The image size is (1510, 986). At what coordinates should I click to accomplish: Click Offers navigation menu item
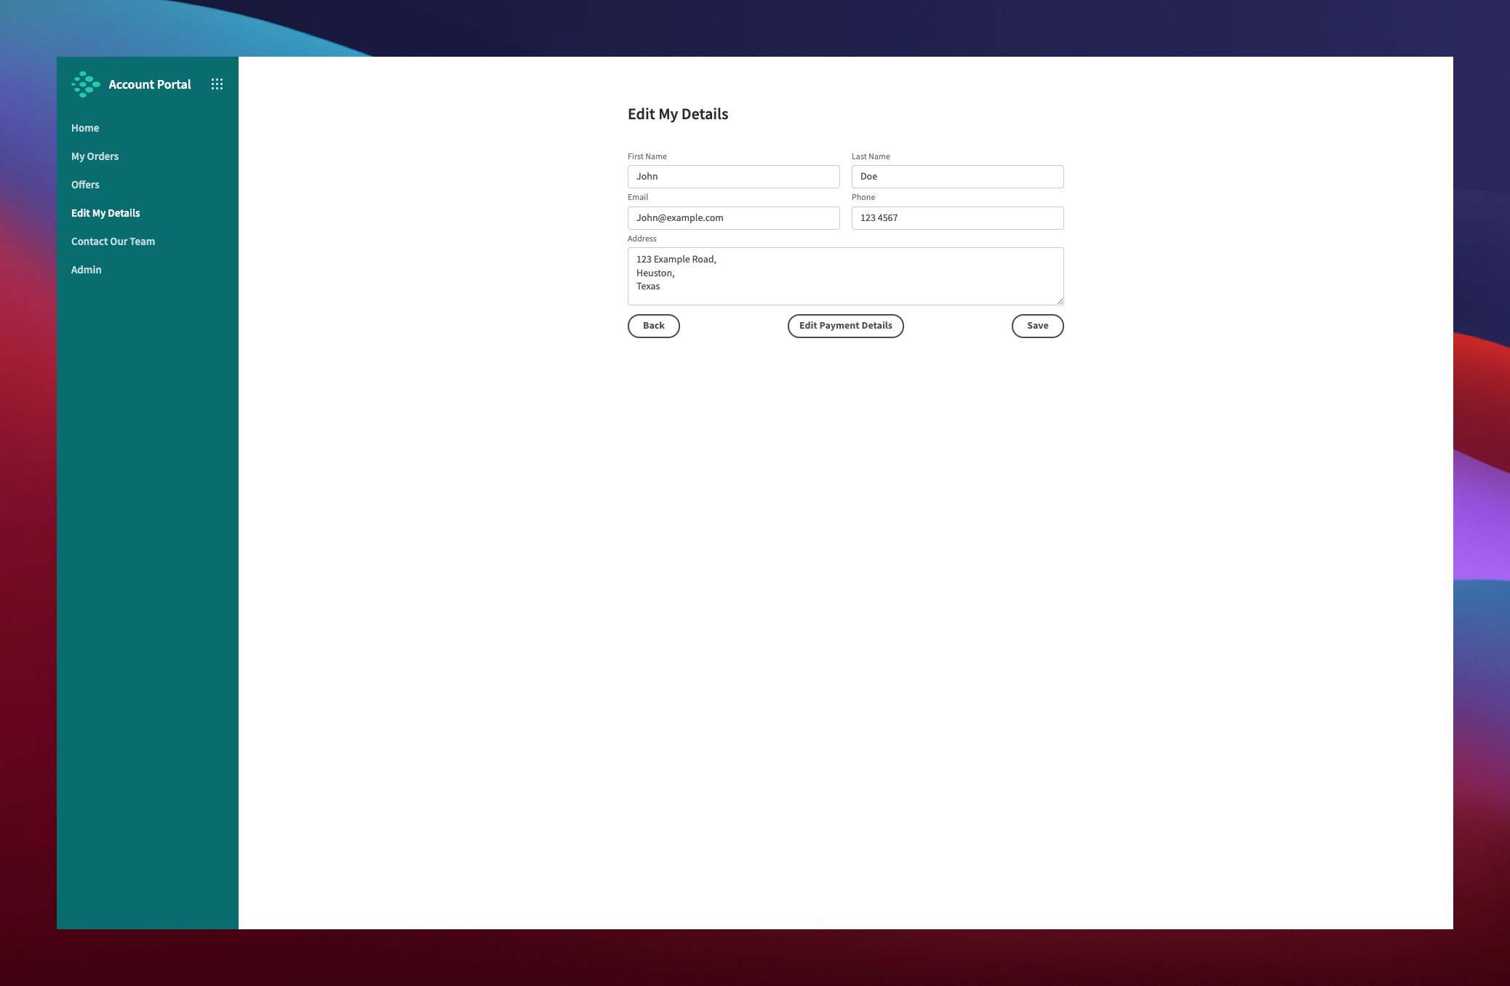point(85,184)
